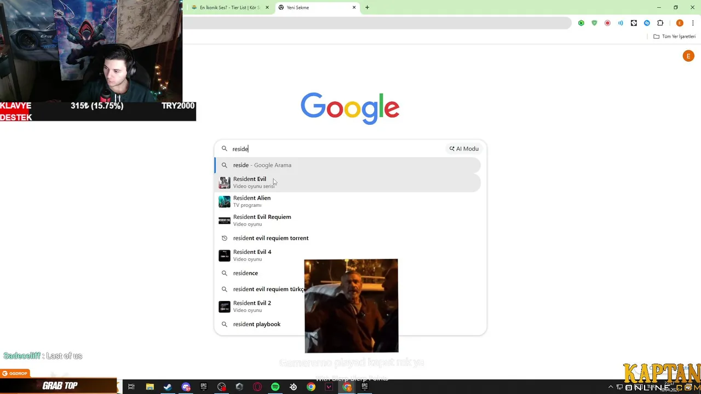Viewport: 701px width, 394px height.
Task: Open Steam from the taskbar
Action: pos(168,387)
